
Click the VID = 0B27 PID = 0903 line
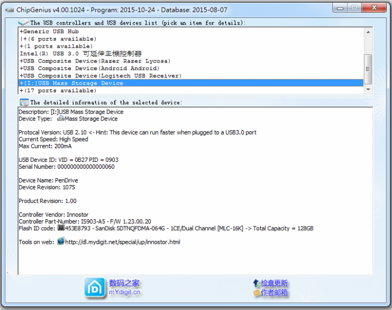[69, 160]
